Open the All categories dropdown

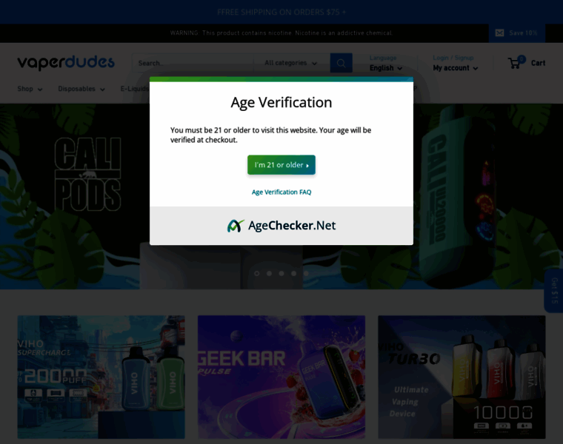(291, 63)
